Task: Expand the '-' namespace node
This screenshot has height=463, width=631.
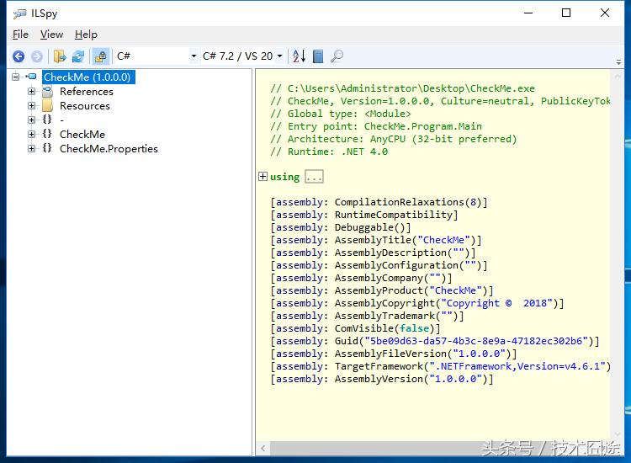Action: (x=31, y=120)
